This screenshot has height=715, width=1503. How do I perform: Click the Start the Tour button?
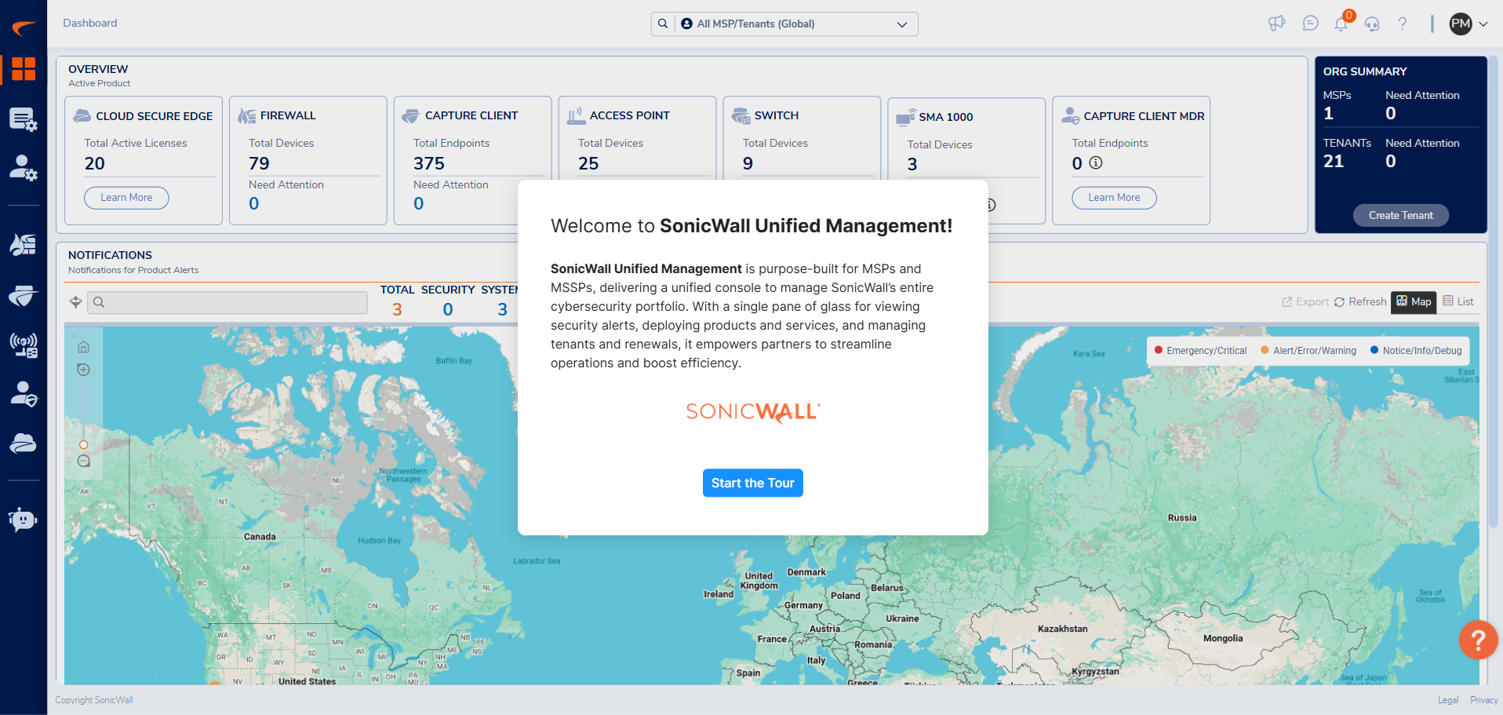click(x=752, y=483)
